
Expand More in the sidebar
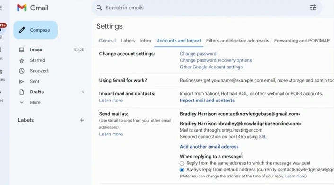coord(35,102)
